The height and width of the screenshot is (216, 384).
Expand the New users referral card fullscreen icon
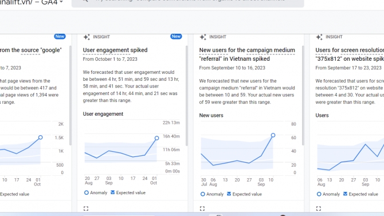[202, 209]
